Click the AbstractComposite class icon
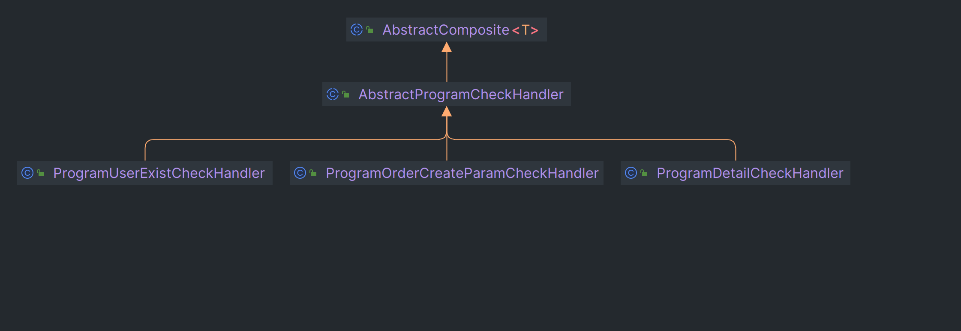 pos(357,30)
